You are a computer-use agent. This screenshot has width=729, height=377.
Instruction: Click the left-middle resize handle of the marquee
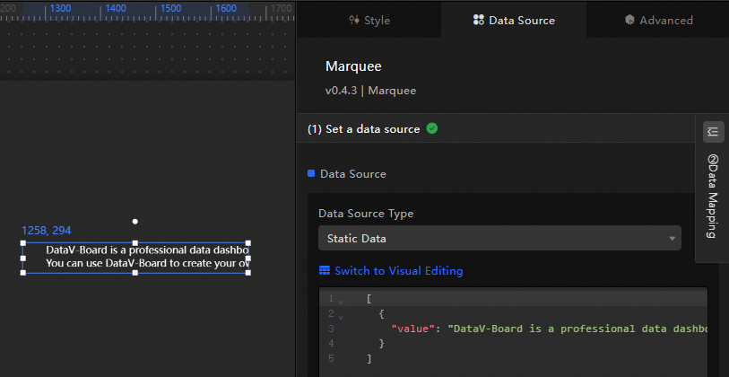tap(23, 258)
